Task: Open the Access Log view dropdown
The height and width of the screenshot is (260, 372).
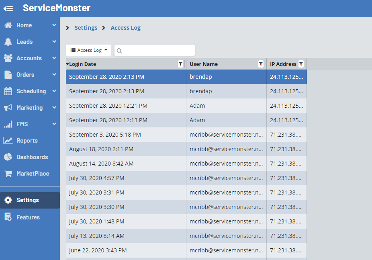Action: click(88, 50)
